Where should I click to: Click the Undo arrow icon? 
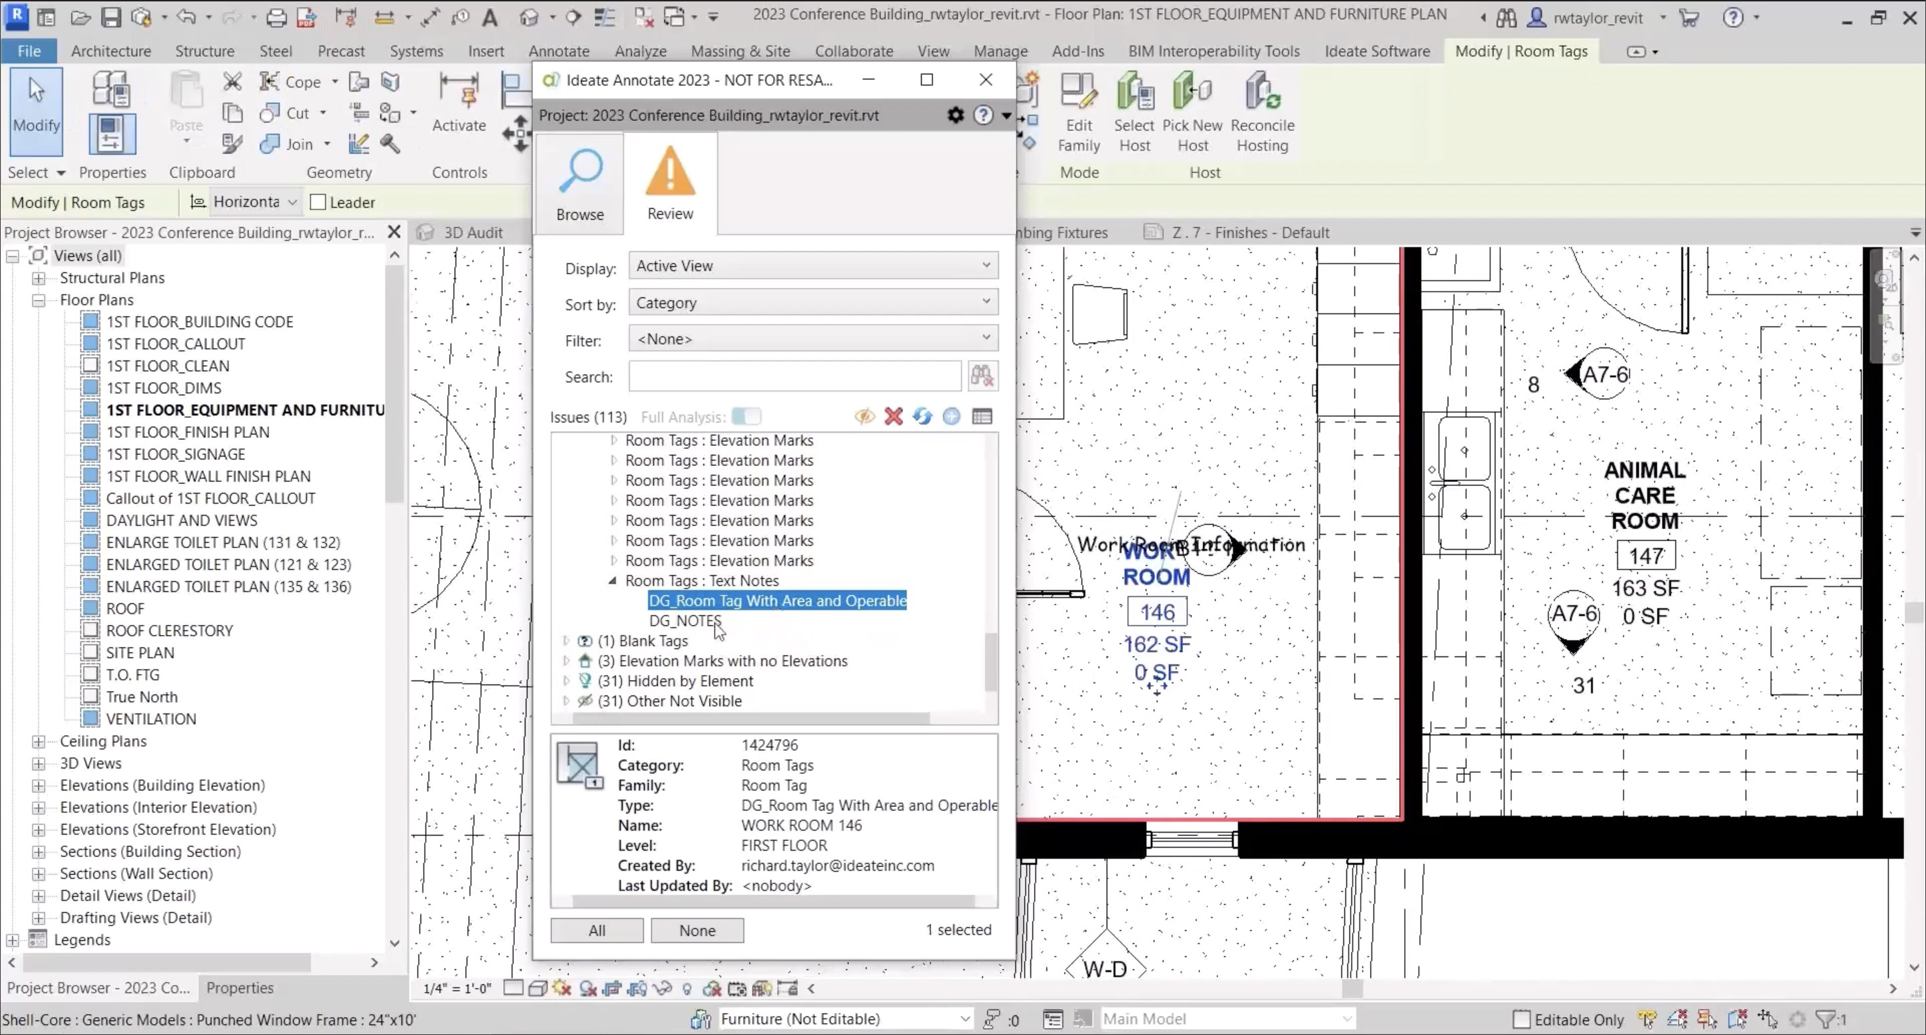point(185,17)
